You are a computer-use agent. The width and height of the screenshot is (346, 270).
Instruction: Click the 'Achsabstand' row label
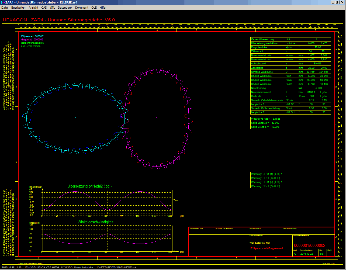258,64
